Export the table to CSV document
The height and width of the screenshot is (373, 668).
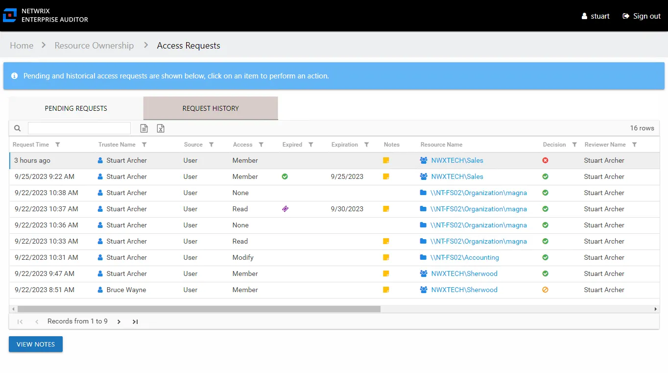pyautogui.click(x=144, y=128)
